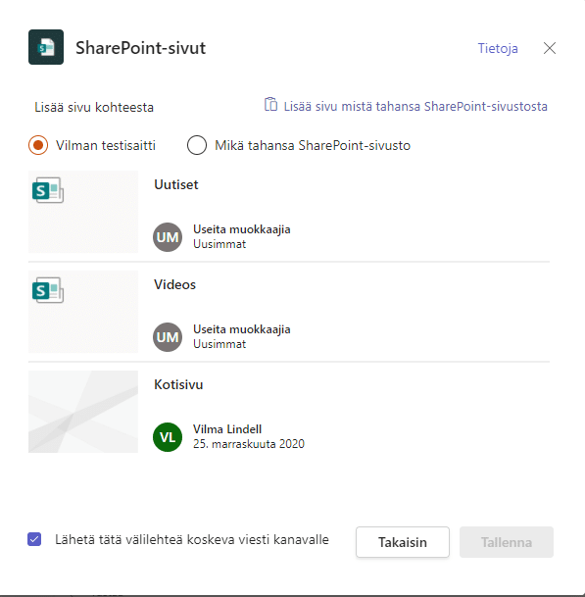The image size is (585, 597).
Task: Click the UM avatar under Videos
Action: 168,337
